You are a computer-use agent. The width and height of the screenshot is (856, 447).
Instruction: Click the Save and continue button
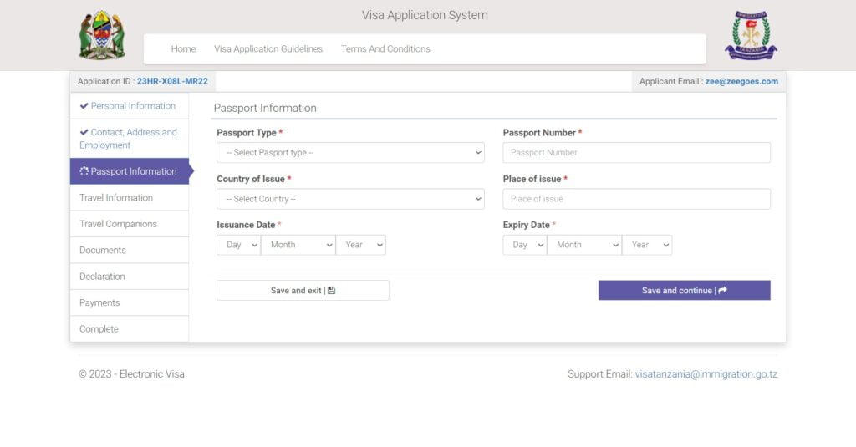684,291
